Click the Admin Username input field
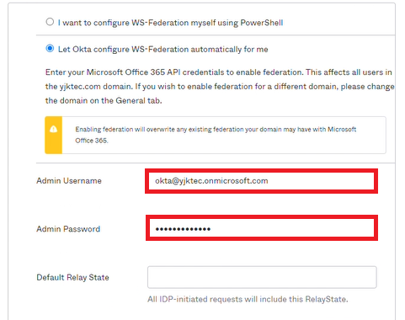The height and width of the screenshot is (320, 405). (x=261, y=181)
